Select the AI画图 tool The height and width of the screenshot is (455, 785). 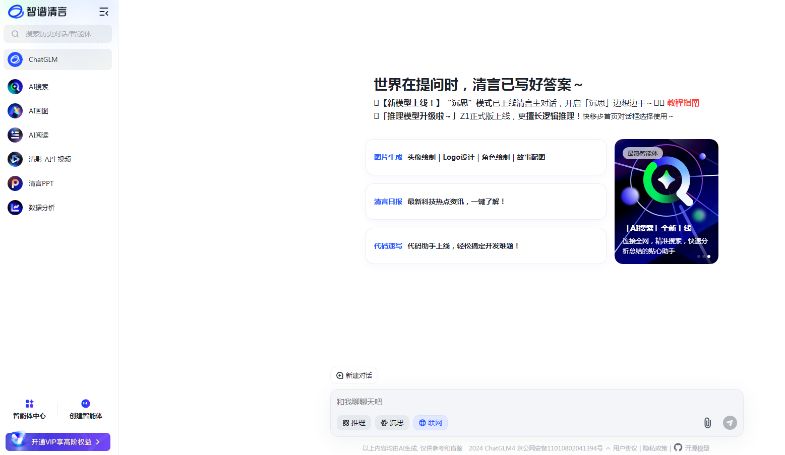point(37,110)
